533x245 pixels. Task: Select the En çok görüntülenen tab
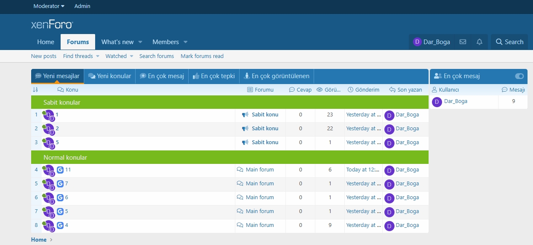(276, 76)
